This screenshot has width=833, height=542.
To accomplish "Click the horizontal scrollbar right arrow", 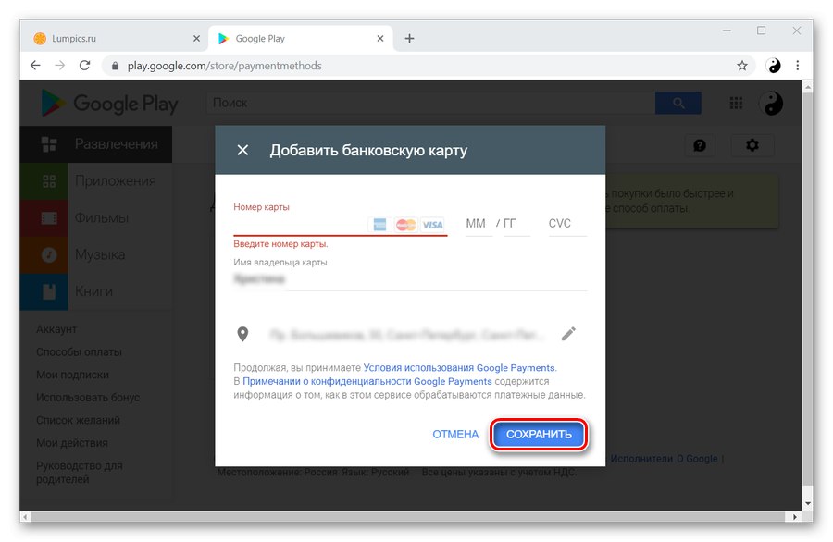I will point(794,516).
